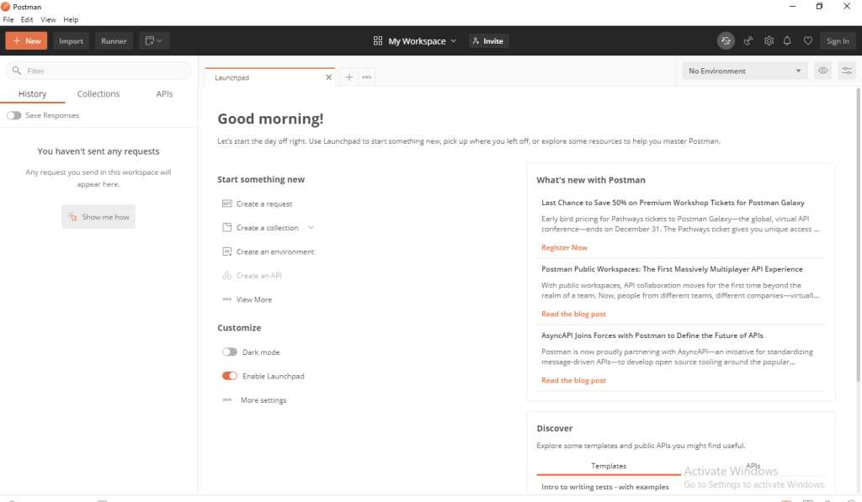This screenshot has width=862, height=502.
Task: Disable the Enable Launchpad toggle
Action: [229, 376]
